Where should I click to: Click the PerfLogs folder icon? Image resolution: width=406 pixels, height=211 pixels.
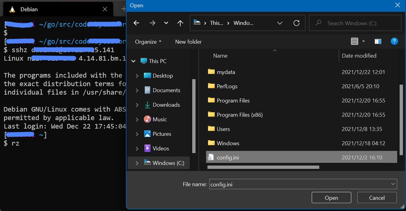click(211, 86)
